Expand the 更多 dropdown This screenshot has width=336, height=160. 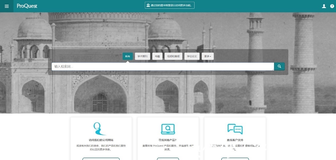point(208,56)
